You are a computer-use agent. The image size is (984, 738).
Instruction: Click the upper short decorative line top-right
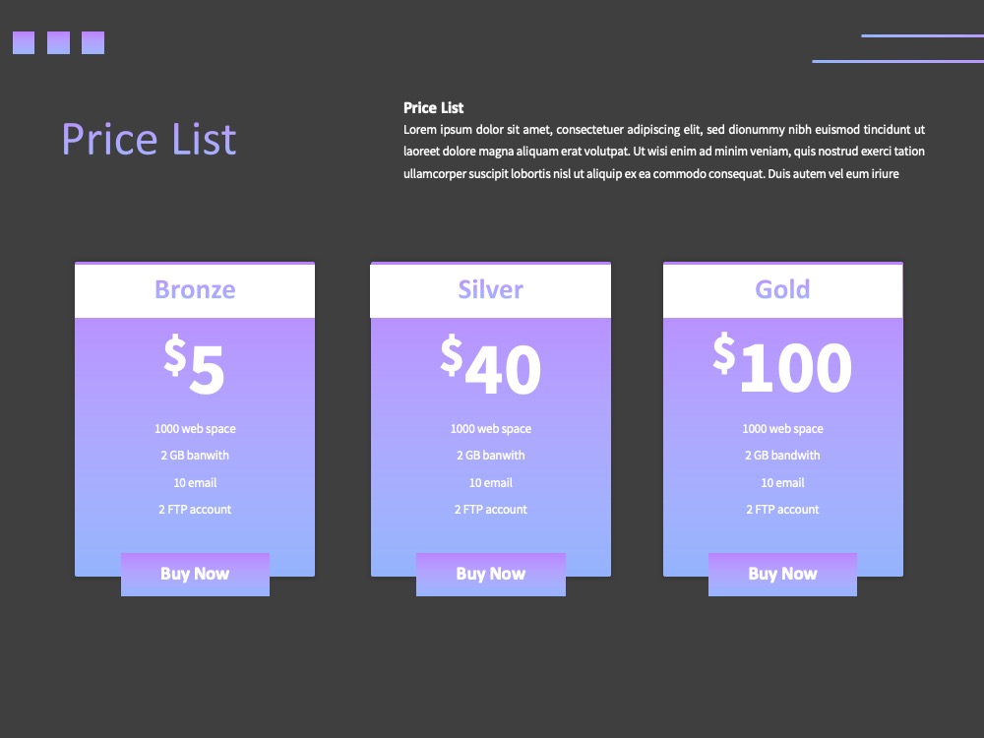pos(923,35)
